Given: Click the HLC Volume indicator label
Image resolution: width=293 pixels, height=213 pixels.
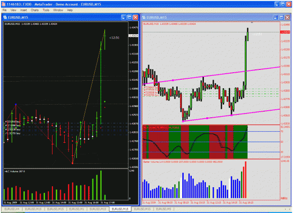Looking at the screenshot, I should pyautogui.click(x=15, y=171).
